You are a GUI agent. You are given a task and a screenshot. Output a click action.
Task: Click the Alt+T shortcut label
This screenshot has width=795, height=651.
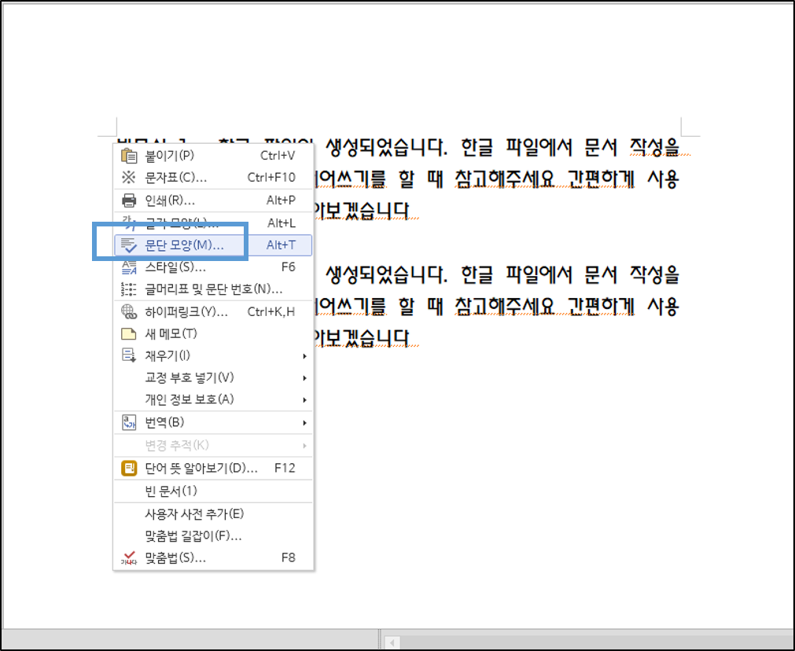point(281,245)
